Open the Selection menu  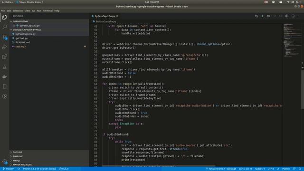pos(18,11)
